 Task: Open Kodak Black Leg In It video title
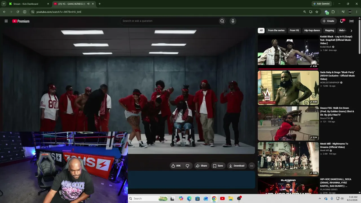point(336,40)
